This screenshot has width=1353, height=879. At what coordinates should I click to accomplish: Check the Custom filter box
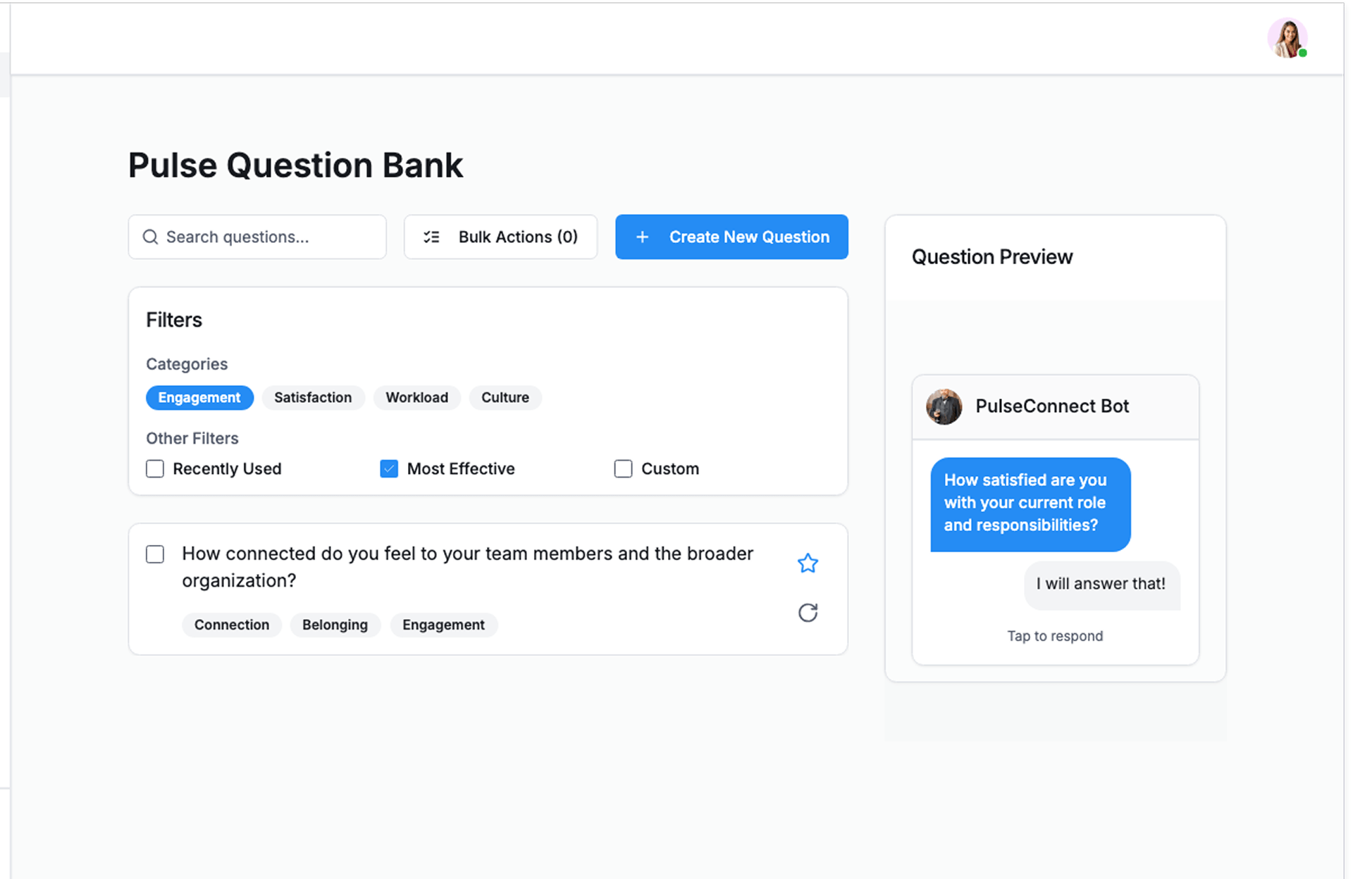[x=623, y=469]
